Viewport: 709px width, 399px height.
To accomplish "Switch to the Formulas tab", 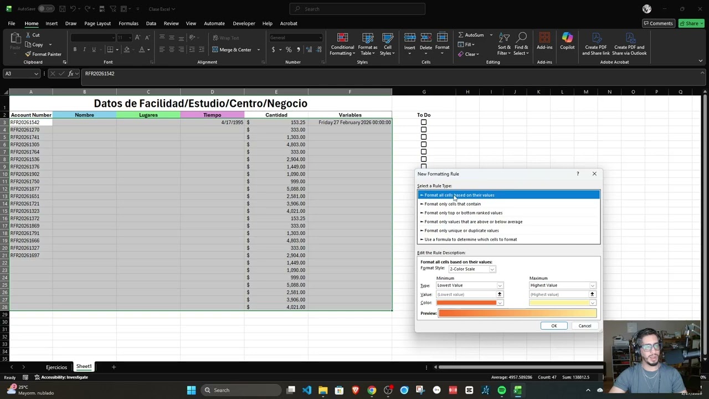I will point(128,23).
